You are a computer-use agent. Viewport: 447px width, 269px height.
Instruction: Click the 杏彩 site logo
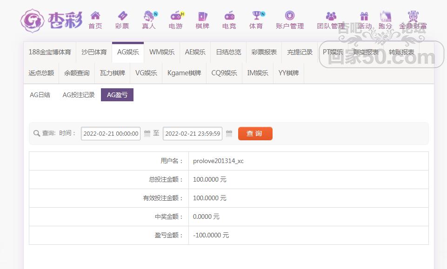point(51,20)
